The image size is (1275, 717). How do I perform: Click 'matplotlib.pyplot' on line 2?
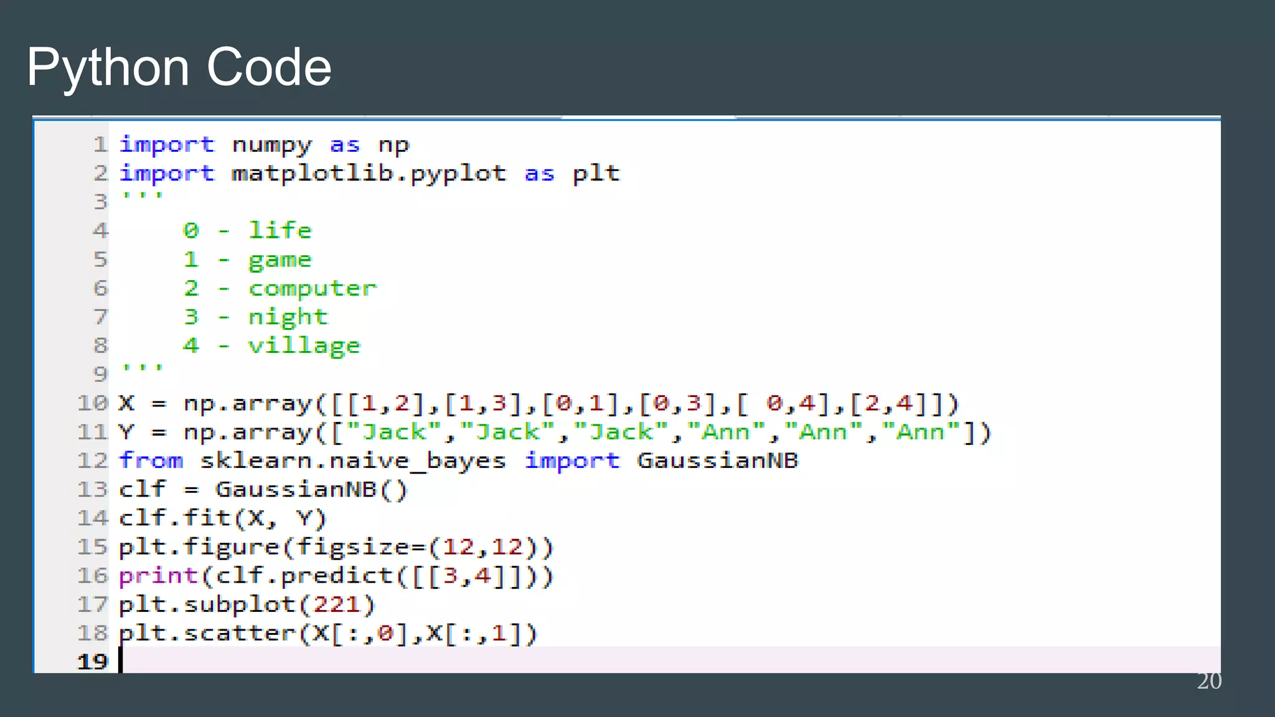(x=369, y=173)
